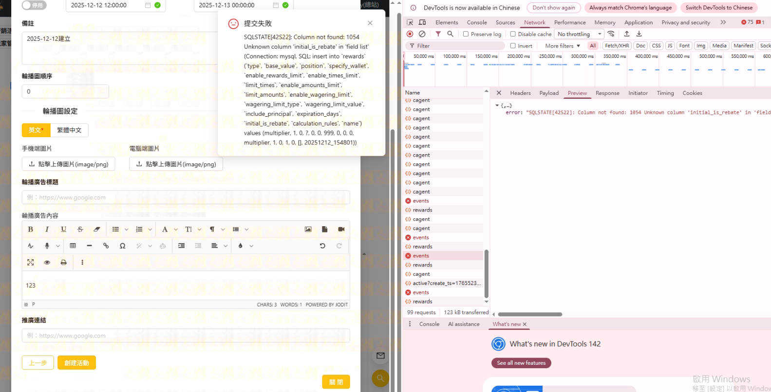
Task: Insert special character with the omega icon
Action: click(122, 246)
